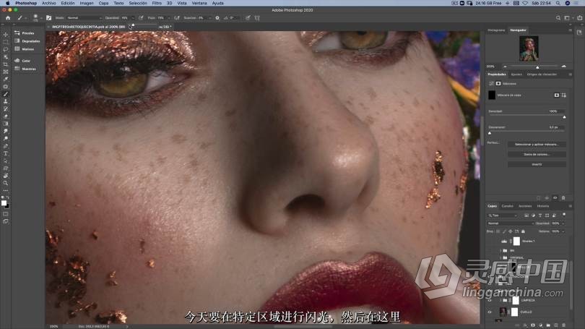The height and width of the screenshot is (329, 585).
Task: Select the Eyedropper tool
Action: [x=6, y=79]
